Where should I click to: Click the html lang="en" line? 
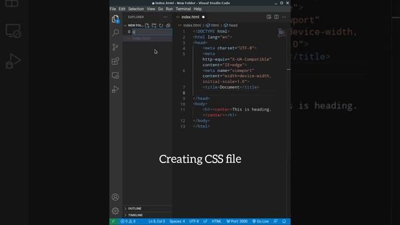(212, 37)
